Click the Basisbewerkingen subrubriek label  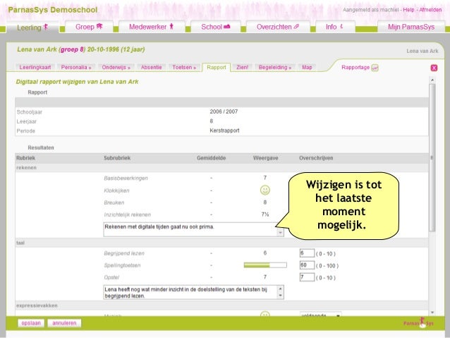pos(126,179)
